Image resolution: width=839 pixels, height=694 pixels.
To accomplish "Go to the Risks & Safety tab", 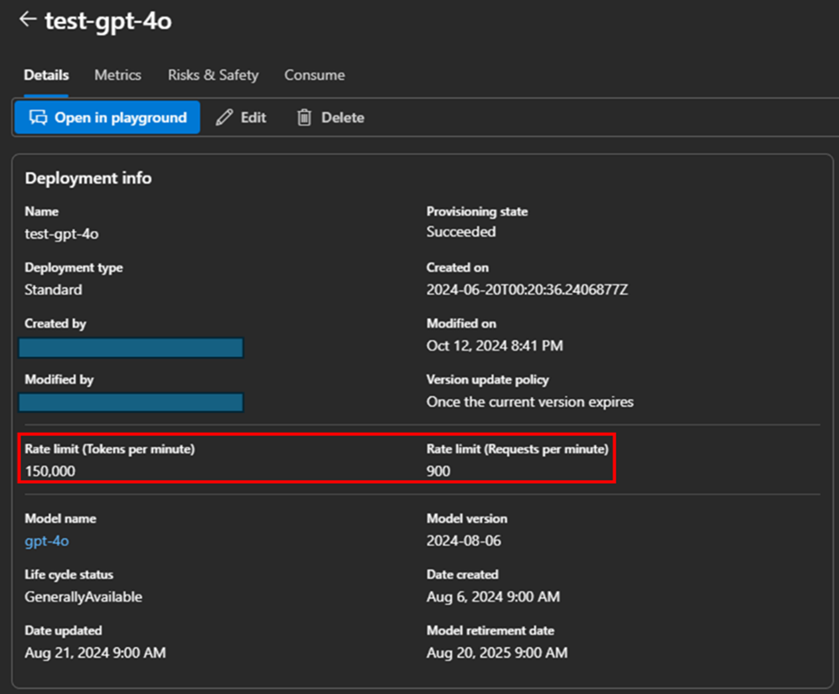I will click(213, 75).
